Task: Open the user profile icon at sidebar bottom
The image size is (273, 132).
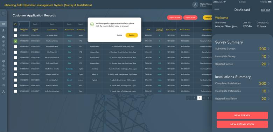Action: click(3, 92)
